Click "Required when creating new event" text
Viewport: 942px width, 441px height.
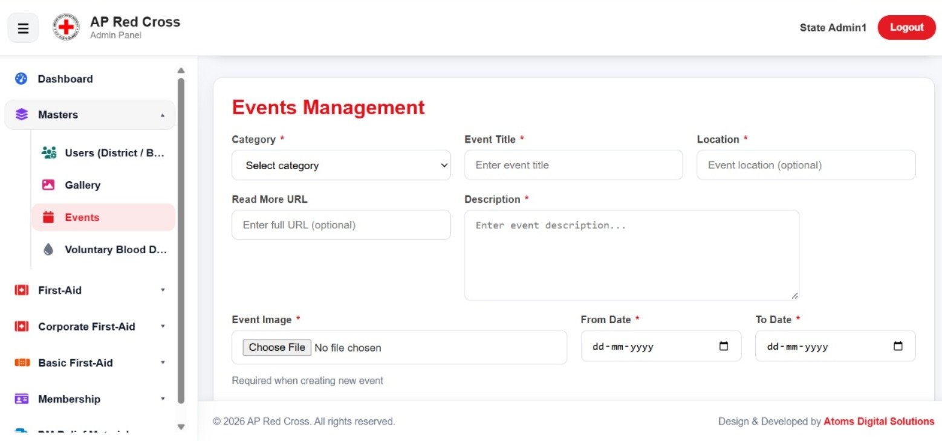coord(307,381)
